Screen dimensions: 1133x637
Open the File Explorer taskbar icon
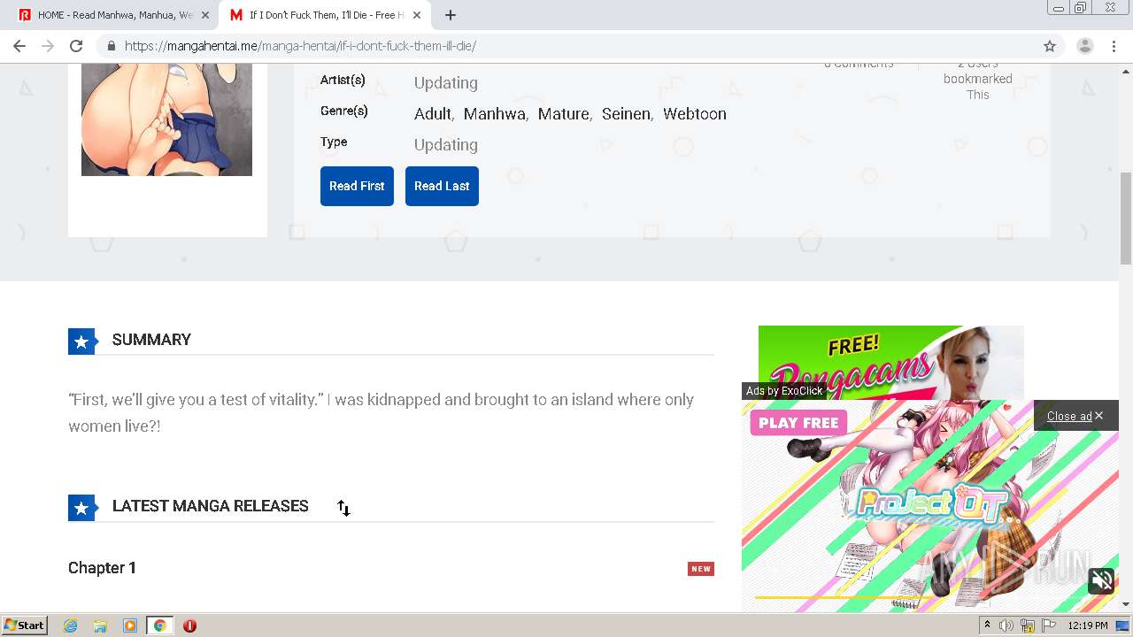coord(100,625)
